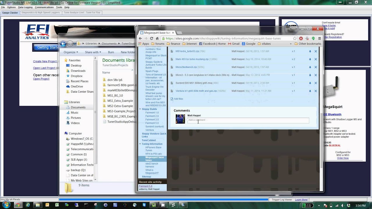The width and height of the screenshot is (372, 209).
Task: Click Explorer back arrow button
Action: 63,44
